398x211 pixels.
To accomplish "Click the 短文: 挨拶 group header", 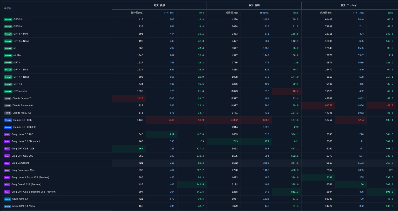I will [x=159, y=5].
